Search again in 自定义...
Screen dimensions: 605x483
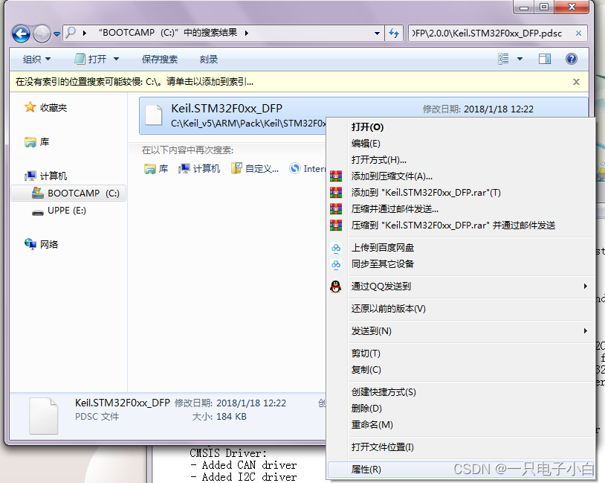click(x=255, y=168)
